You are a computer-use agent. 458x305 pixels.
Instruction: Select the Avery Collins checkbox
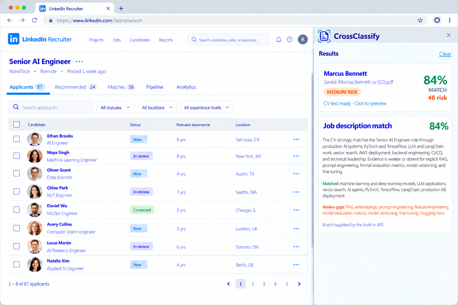[x=16, y=228]
